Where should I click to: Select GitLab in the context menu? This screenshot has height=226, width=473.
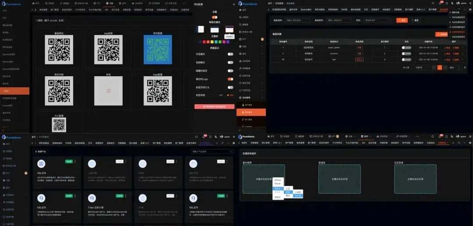278,184
